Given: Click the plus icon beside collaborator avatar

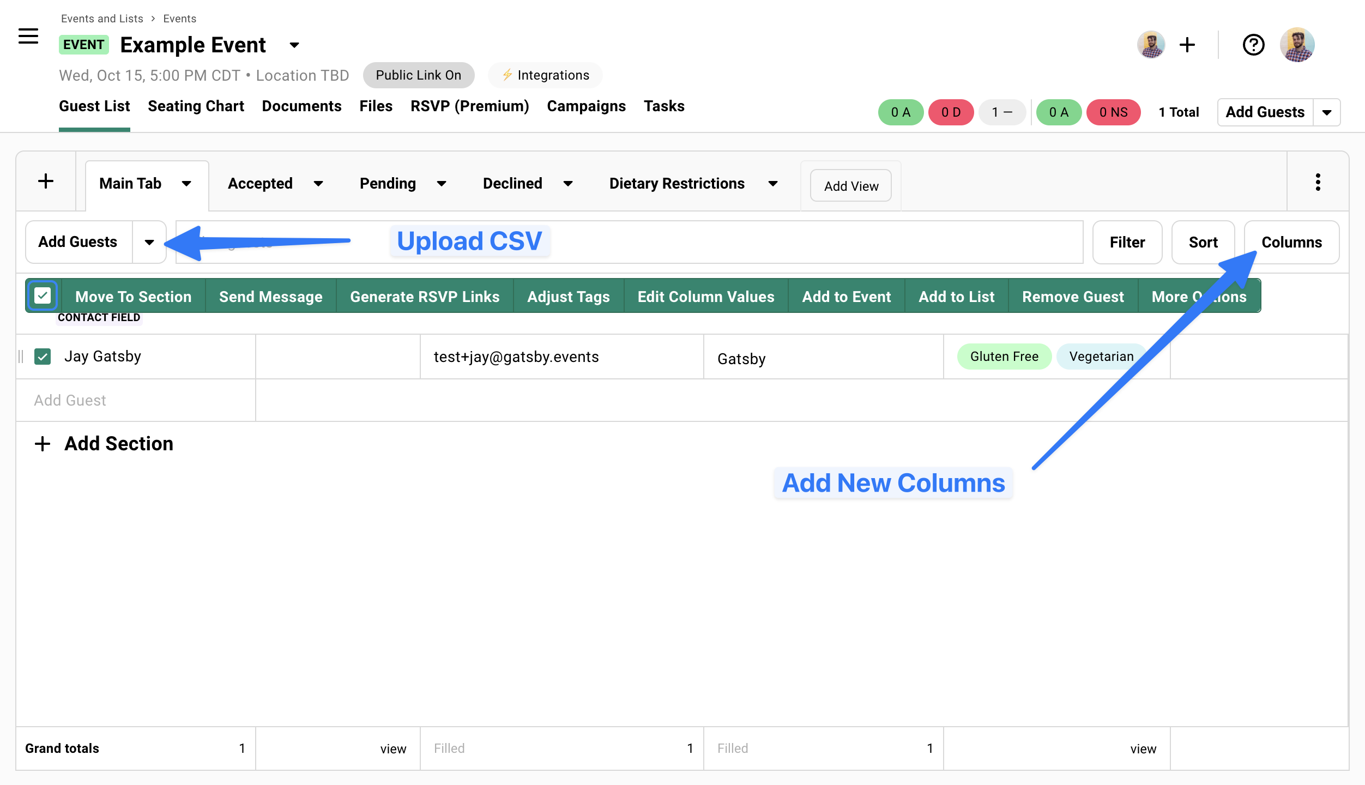Looking at the screenshot, I should tap(1187, 45).
